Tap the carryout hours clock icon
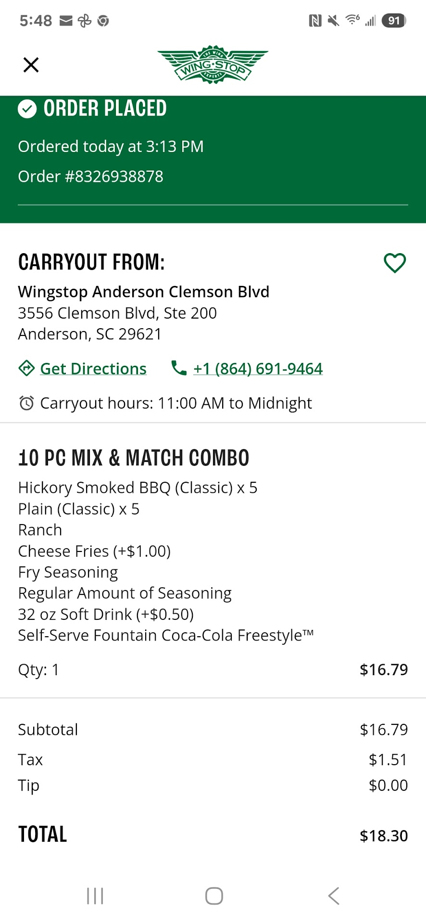This screenshot has height=924, width=426. tap(26, 403)
